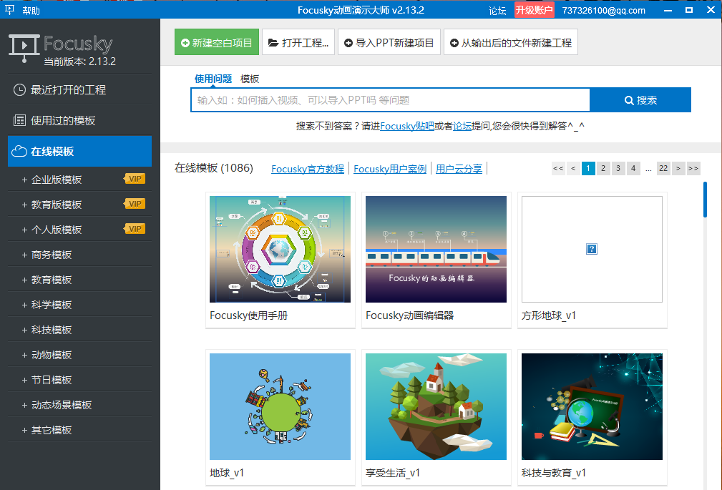Click the template list vertical scrollbar

(x=705, y=200)
